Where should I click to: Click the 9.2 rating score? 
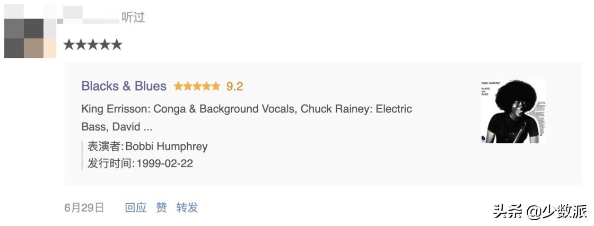pos(235,86)
